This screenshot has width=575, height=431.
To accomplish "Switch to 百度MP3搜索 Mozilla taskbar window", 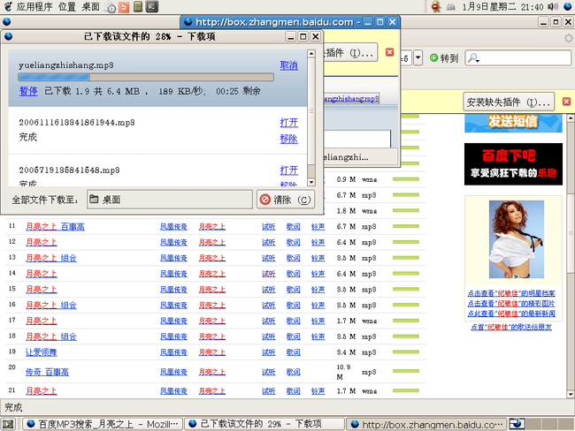I will pyautogui.click(x=102, y=424).
